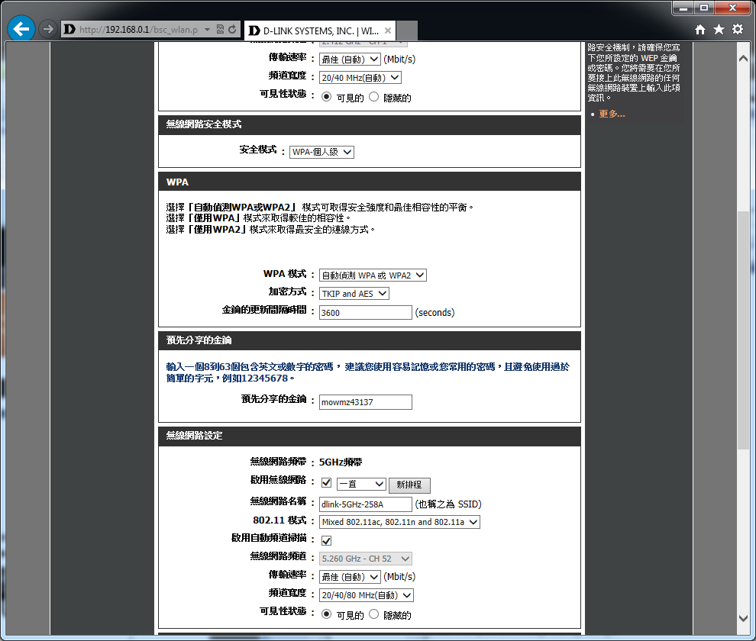Image resolution: width=756 pixels, height=641 pixels.
Task: Open favorites star icon
Action: 719,30
